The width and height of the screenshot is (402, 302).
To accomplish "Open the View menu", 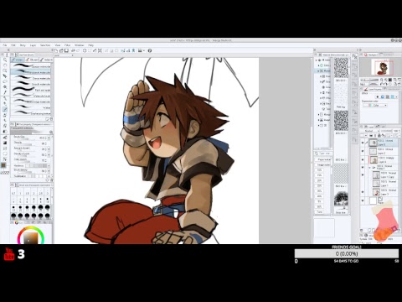I will tap(58, 45).
